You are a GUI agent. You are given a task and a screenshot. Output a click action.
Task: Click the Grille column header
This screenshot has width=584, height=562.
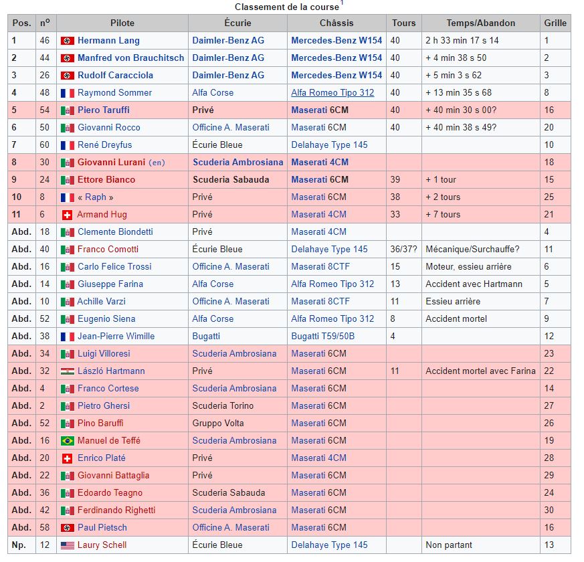click(x=555, y=23)
